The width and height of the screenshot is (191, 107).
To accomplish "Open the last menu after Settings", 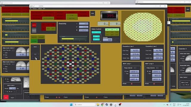I will point(44,9).
